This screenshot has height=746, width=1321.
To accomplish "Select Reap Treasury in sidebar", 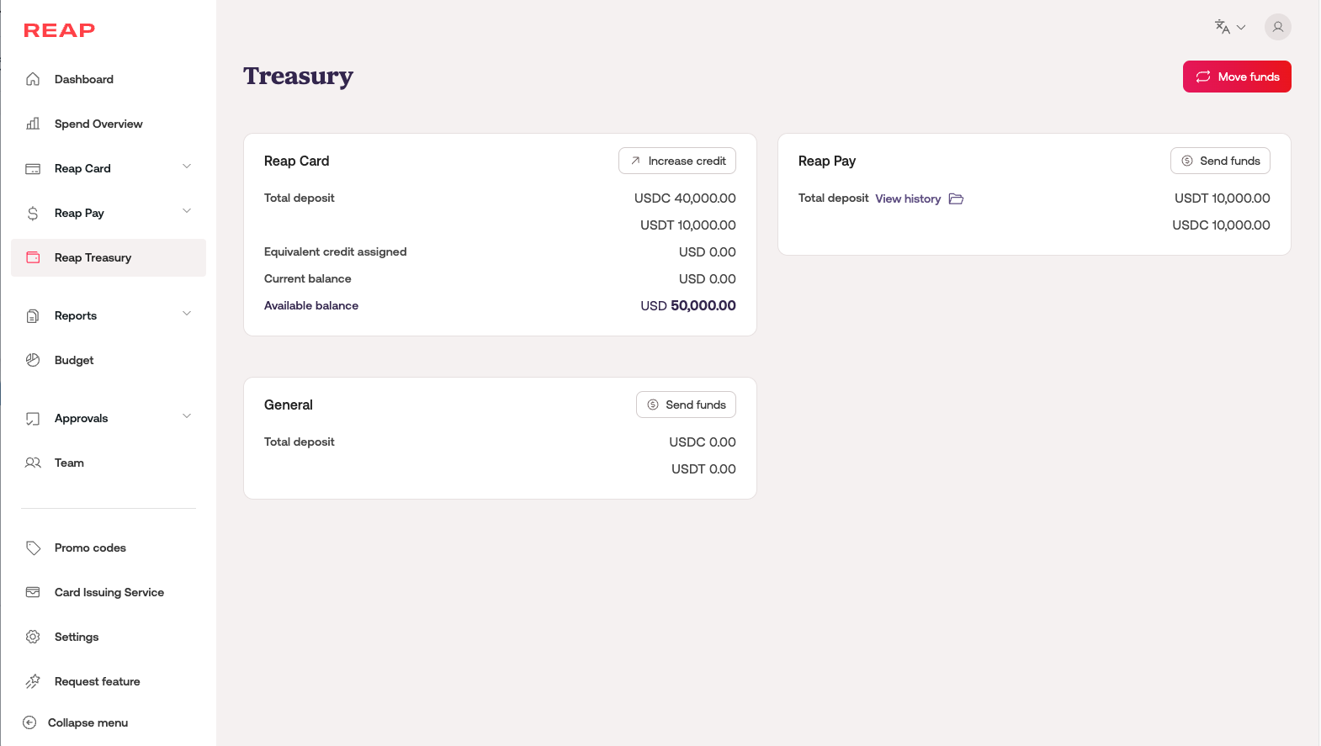I will 93,257.
